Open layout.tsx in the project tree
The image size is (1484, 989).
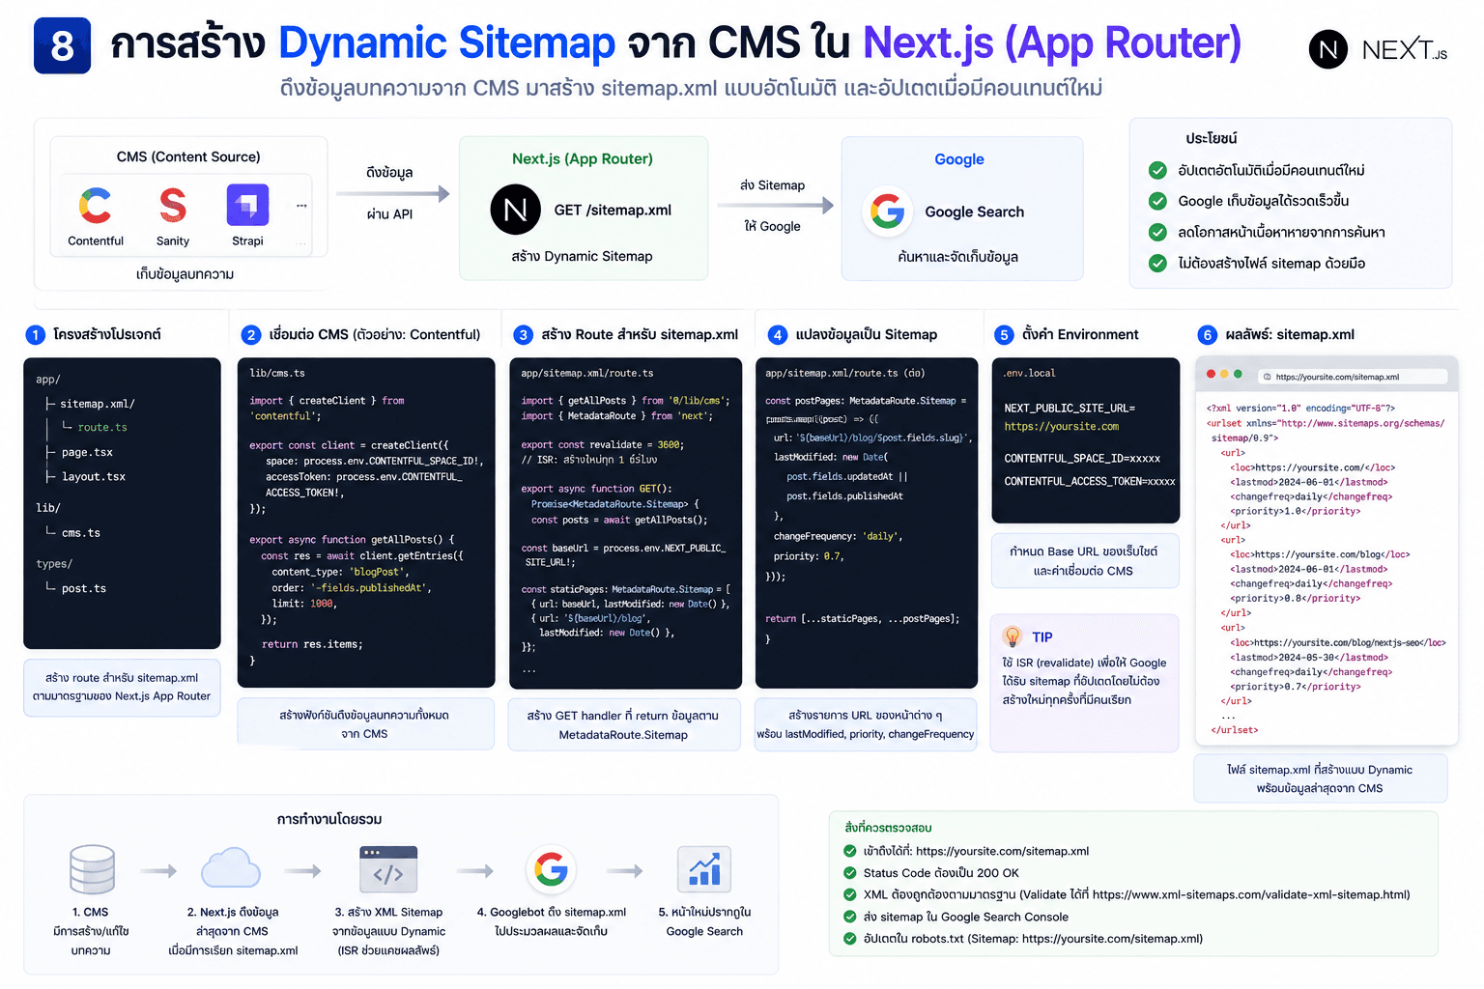(x=94, y=476)
